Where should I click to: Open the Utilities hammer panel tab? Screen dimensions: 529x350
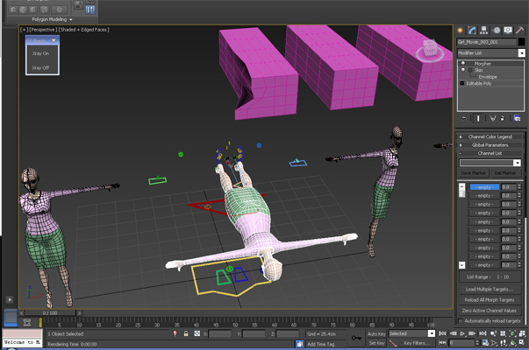520,30
